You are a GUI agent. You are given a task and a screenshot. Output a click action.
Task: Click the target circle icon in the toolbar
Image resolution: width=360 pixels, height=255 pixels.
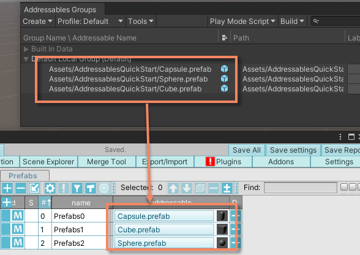(x=104, y=188)
